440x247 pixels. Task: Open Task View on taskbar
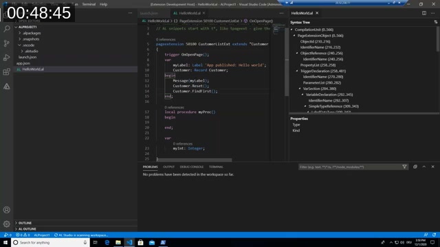[96, 242]
